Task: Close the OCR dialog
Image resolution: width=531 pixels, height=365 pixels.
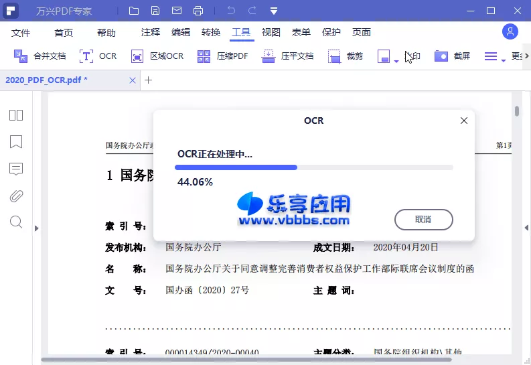Action: [x=464, y=121]
